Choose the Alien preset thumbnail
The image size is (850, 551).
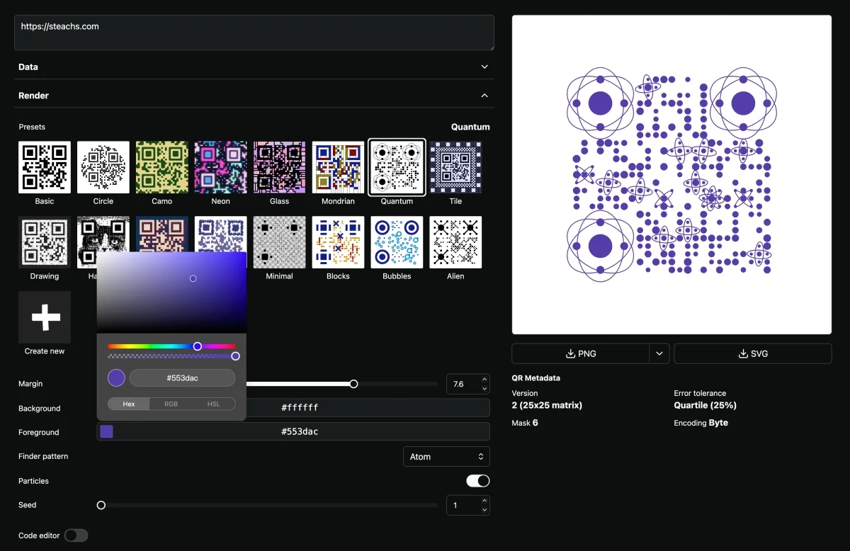tap(455, 242)
